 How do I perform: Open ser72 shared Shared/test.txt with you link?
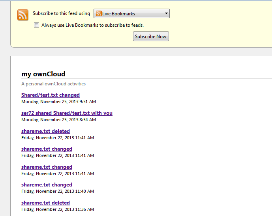pos(67,113)
